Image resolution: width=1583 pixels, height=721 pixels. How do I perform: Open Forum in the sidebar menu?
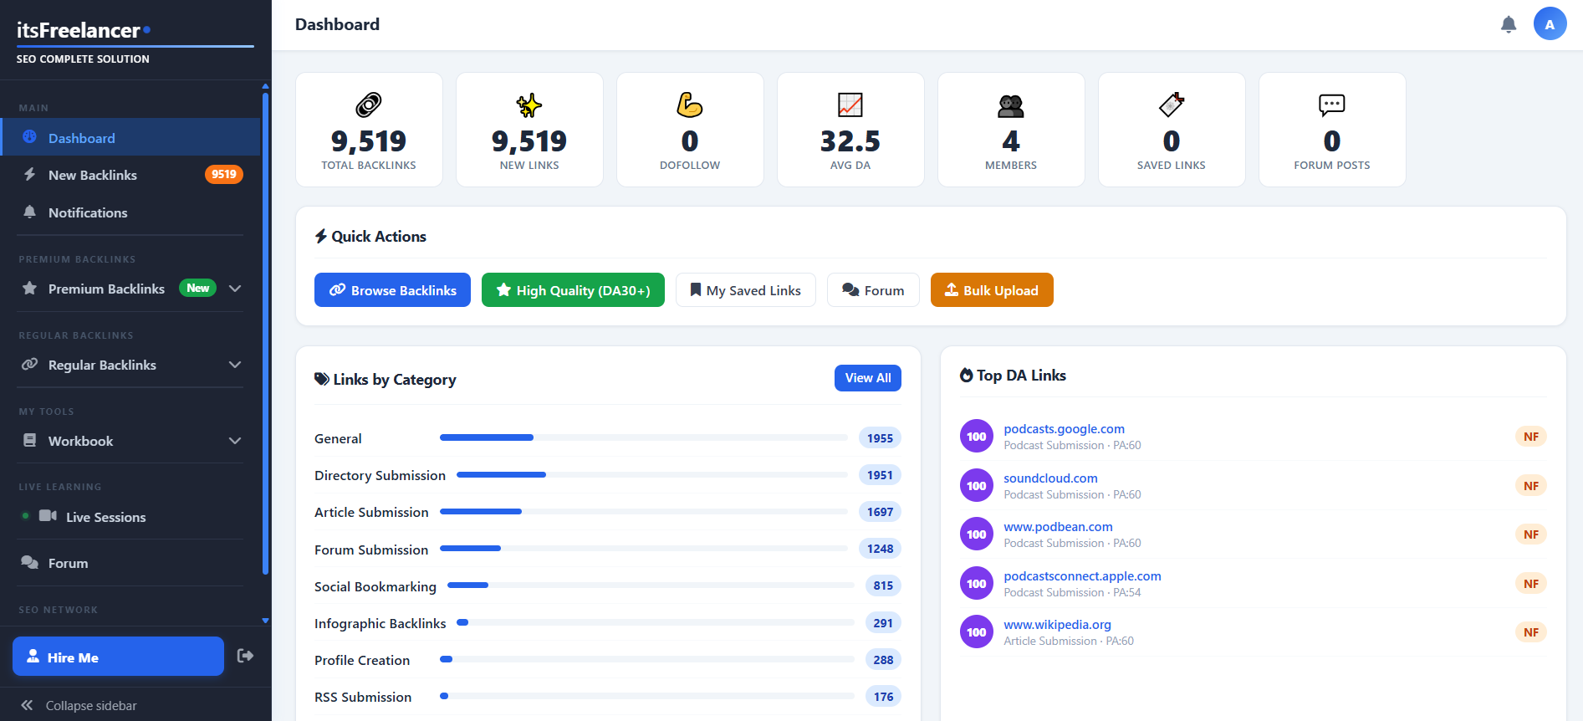click(x=130, y=563)
